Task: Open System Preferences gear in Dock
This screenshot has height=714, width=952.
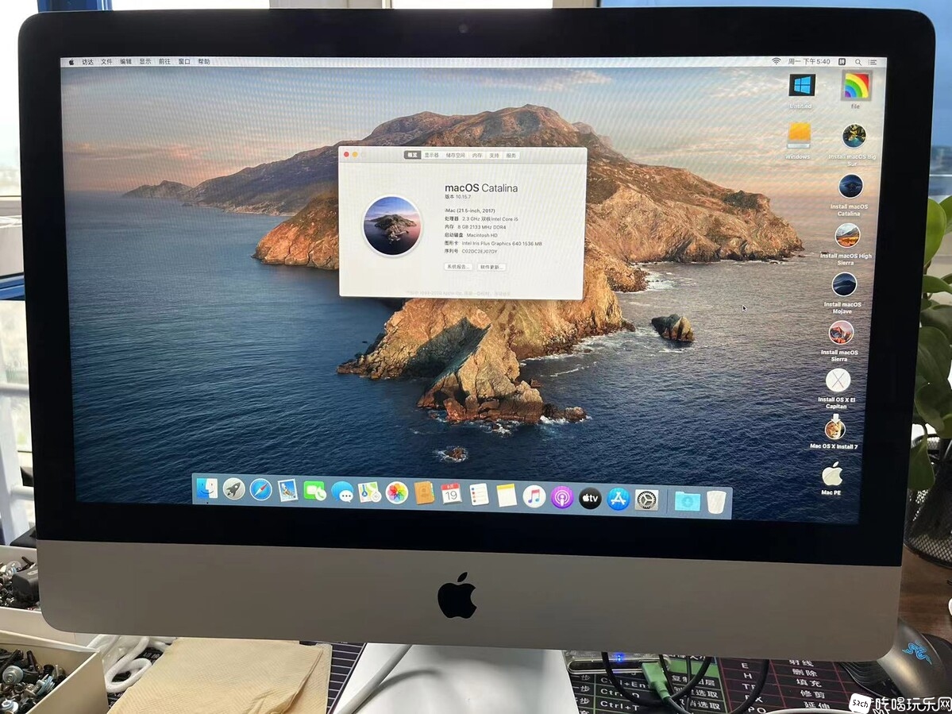Action: click(646, 500)
